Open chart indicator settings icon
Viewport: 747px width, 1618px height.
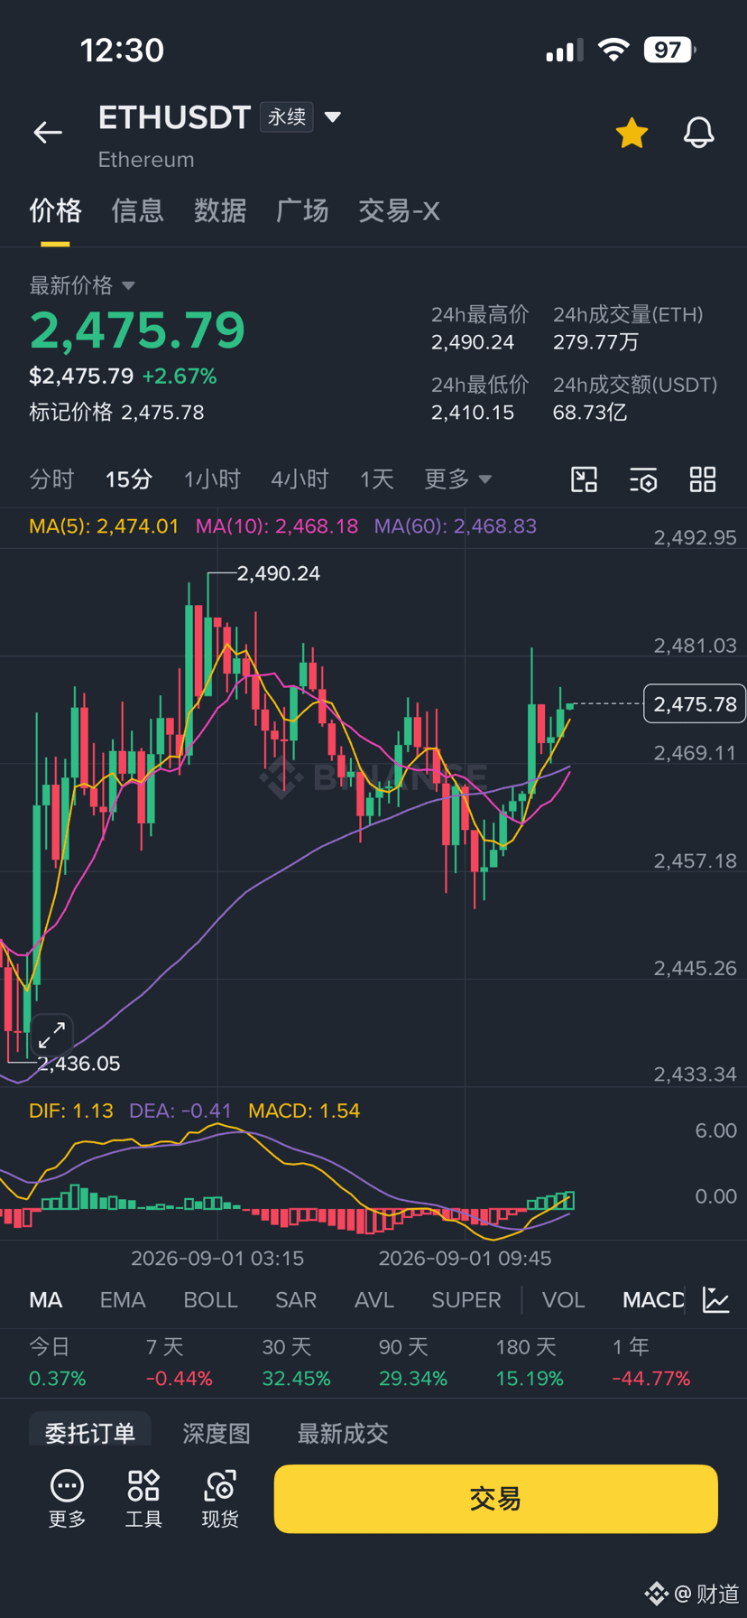coord(643,479)
